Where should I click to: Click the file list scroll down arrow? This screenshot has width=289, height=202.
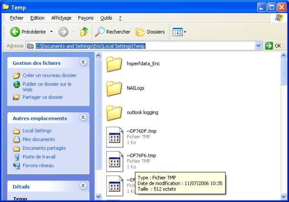(283, 196)
